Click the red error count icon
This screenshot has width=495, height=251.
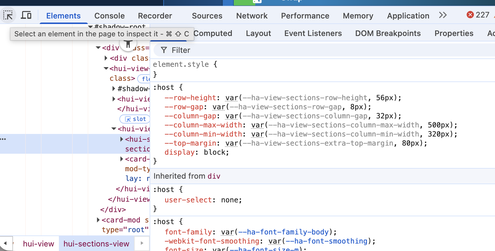tap(470, 15)
